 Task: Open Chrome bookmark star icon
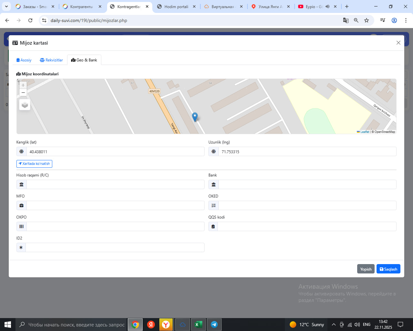367,20
